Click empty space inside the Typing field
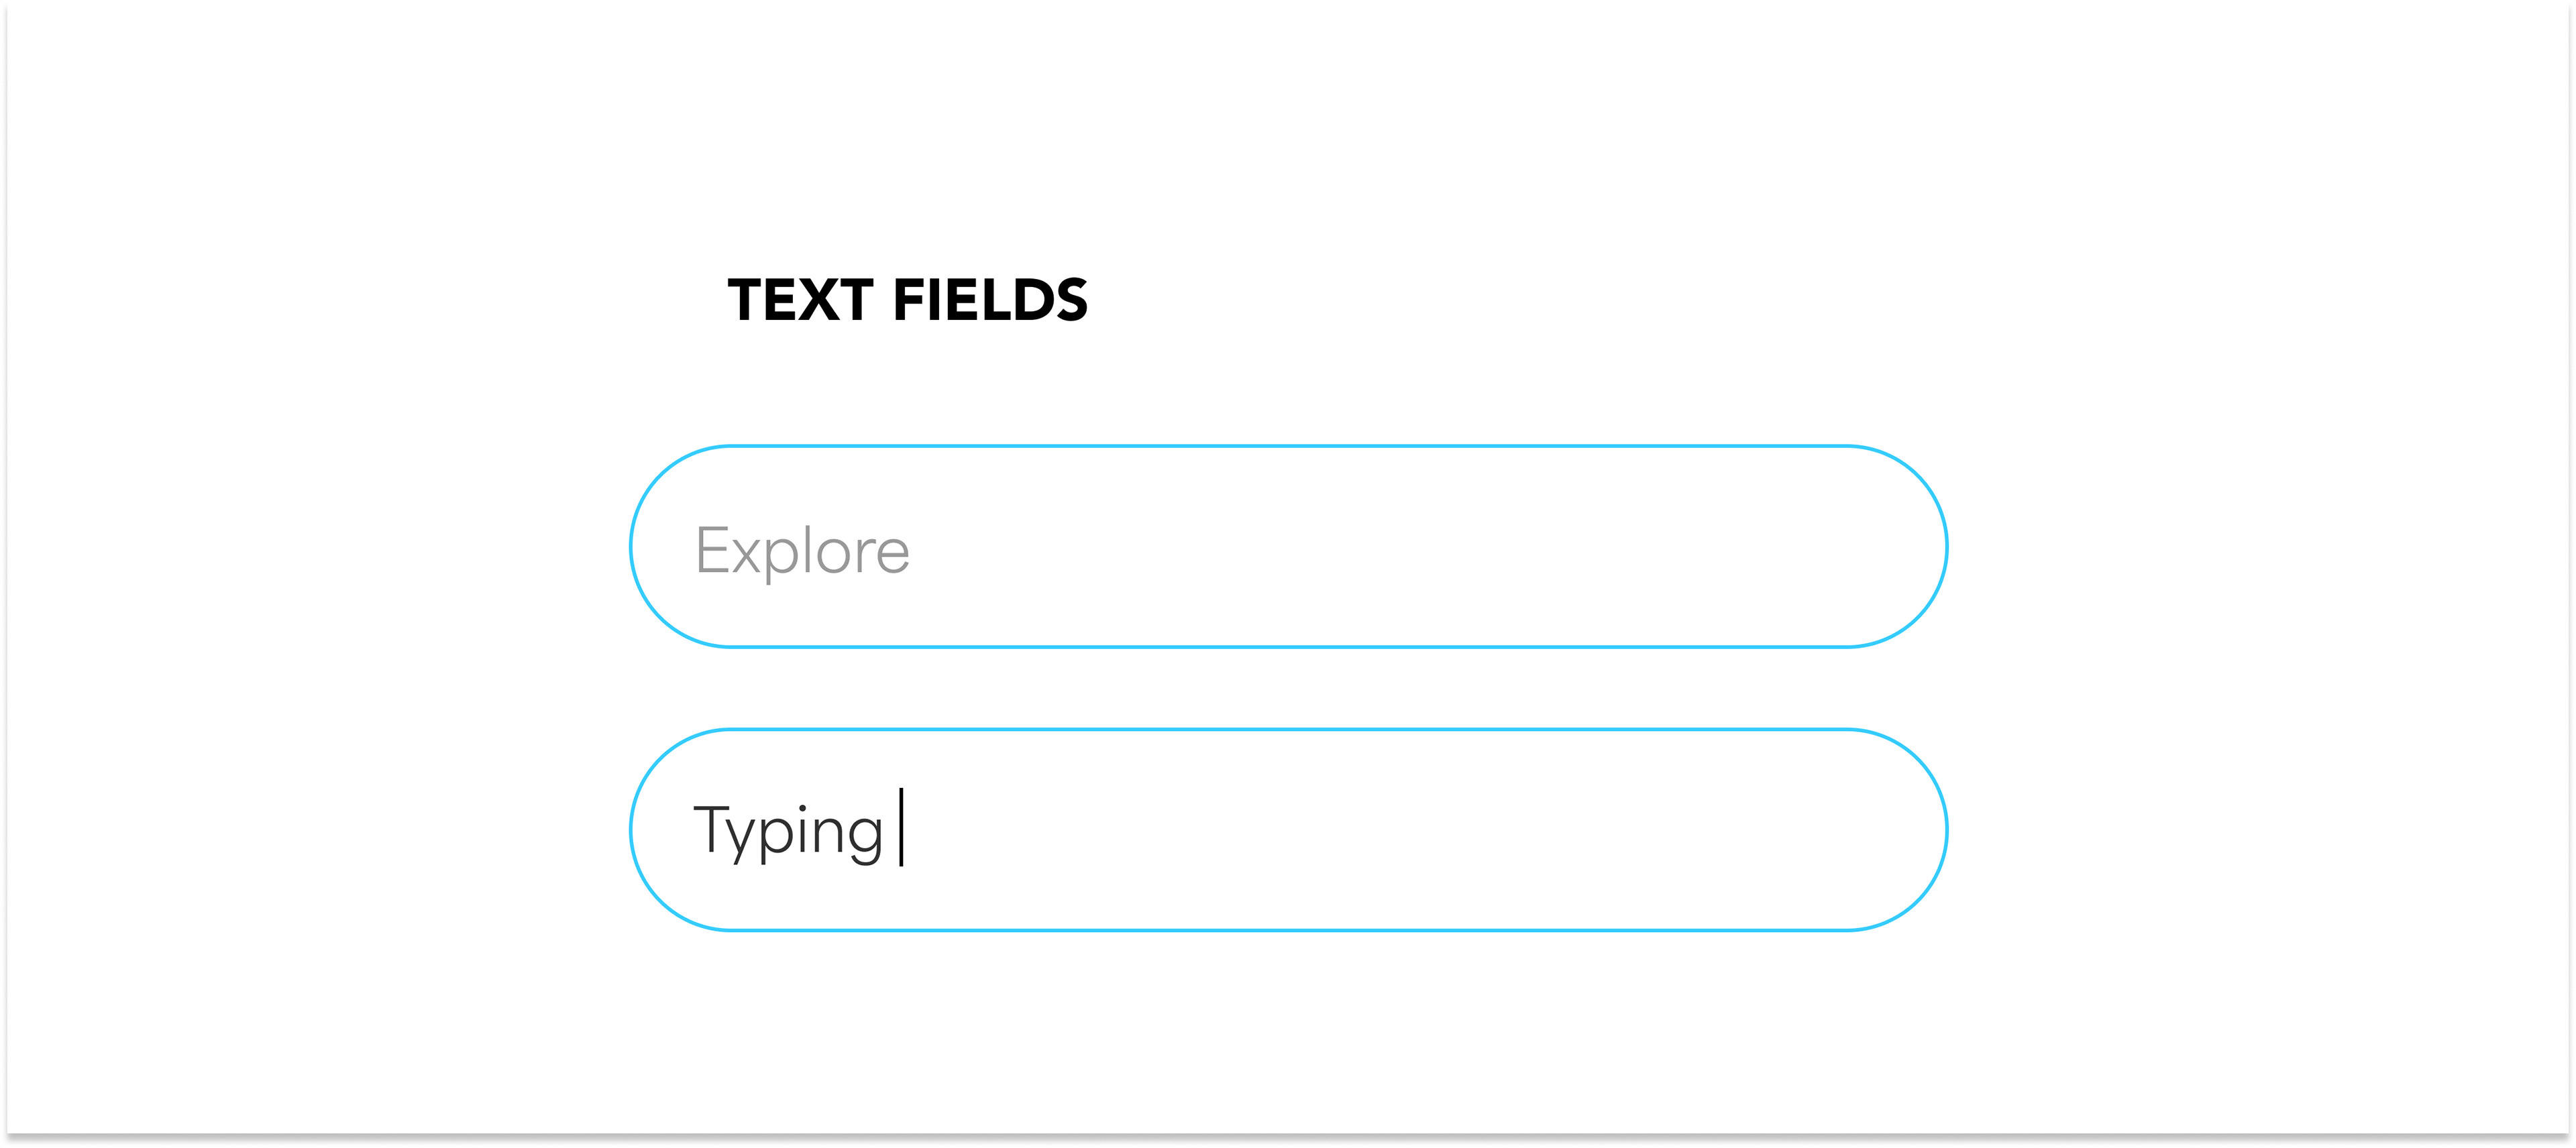The image size is (2576, 1148). [1400, 830]
